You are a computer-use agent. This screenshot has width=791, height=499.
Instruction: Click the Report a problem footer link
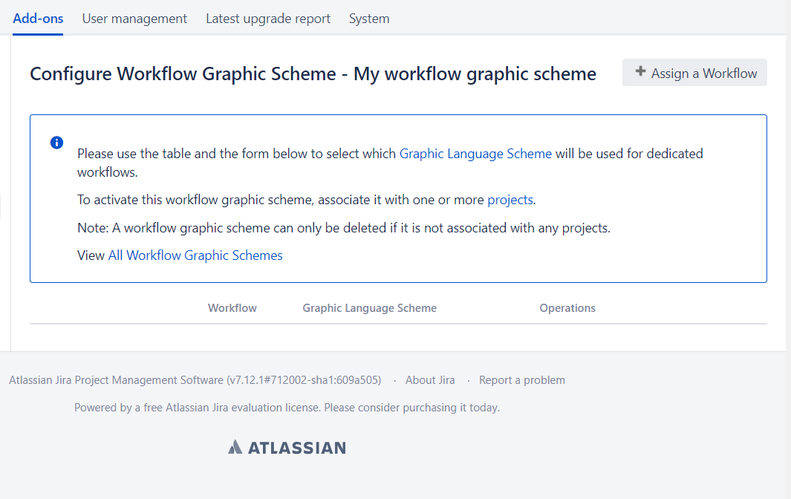tap(521, 380)
